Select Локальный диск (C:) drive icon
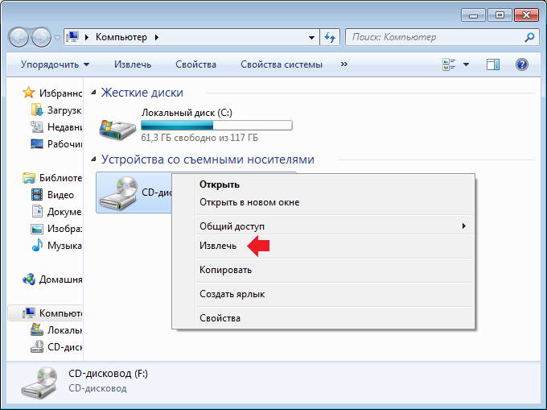The height and width of the screenshot is (410, 547). pos(117,130)
